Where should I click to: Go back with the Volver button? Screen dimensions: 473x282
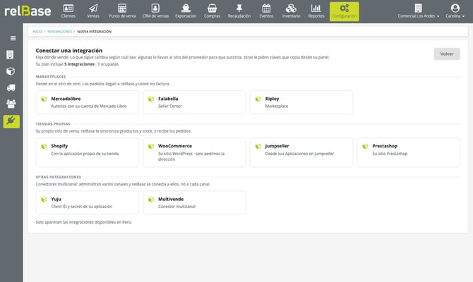[x=447, y=54]
